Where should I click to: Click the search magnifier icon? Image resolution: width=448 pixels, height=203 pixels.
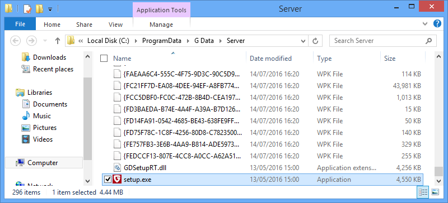(428, 41)
